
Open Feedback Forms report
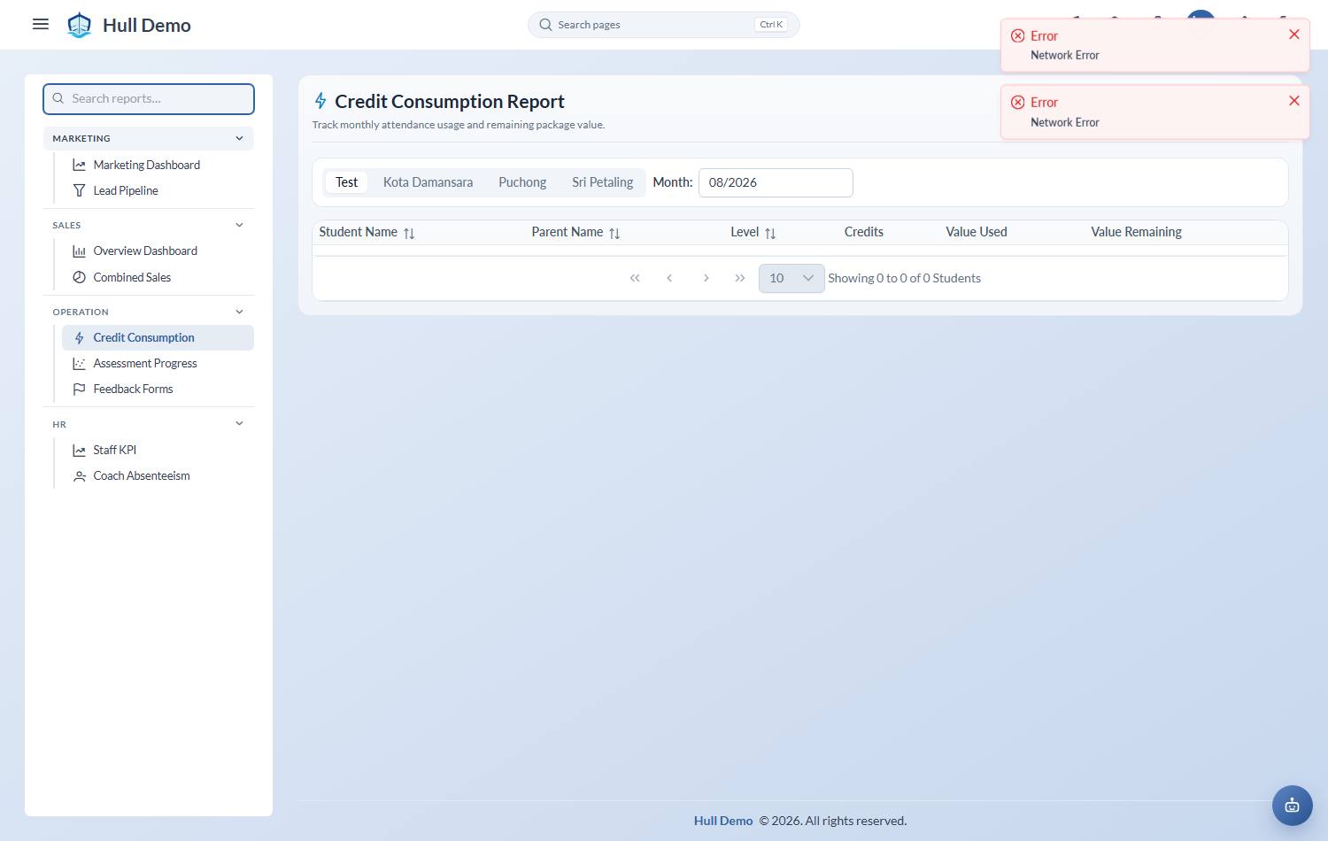[x=158, y=389]
